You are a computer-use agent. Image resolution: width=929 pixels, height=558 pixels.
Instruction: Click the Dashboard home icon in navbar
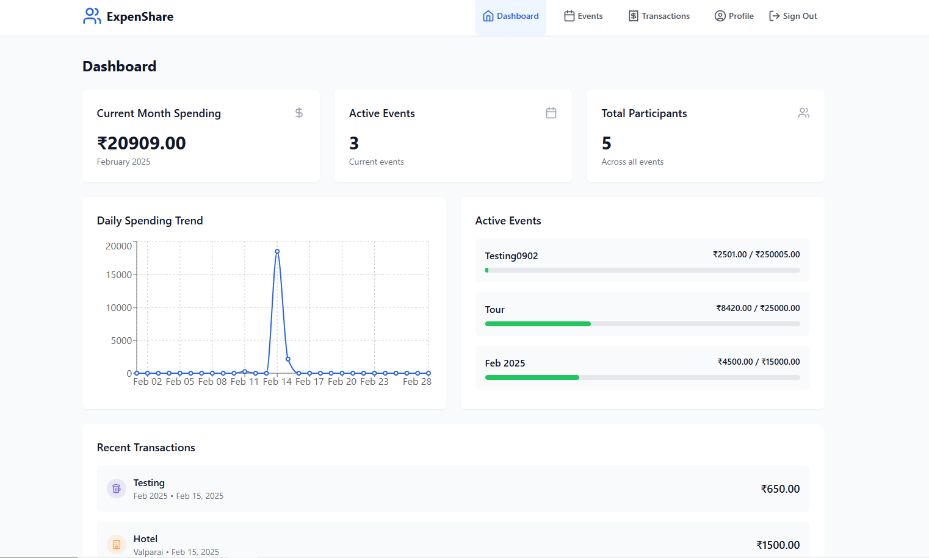pos(488,16)
